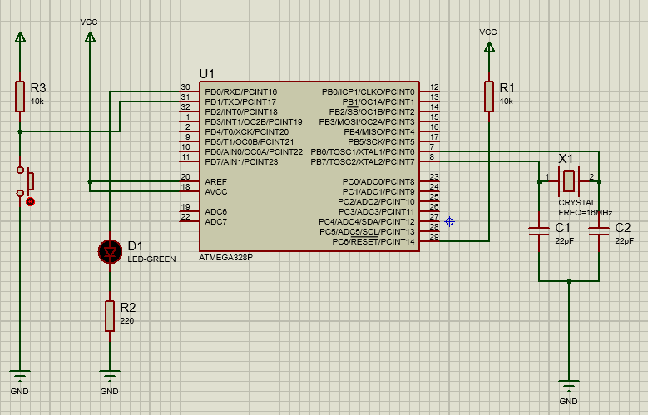Viewport: 648px width, 415px height.
Task: Click the U1 reference label
Action: point(207,74)
